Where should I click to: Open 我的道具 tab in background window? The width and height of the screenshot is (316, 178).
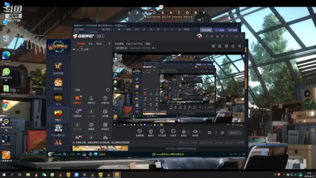(233, 30)
